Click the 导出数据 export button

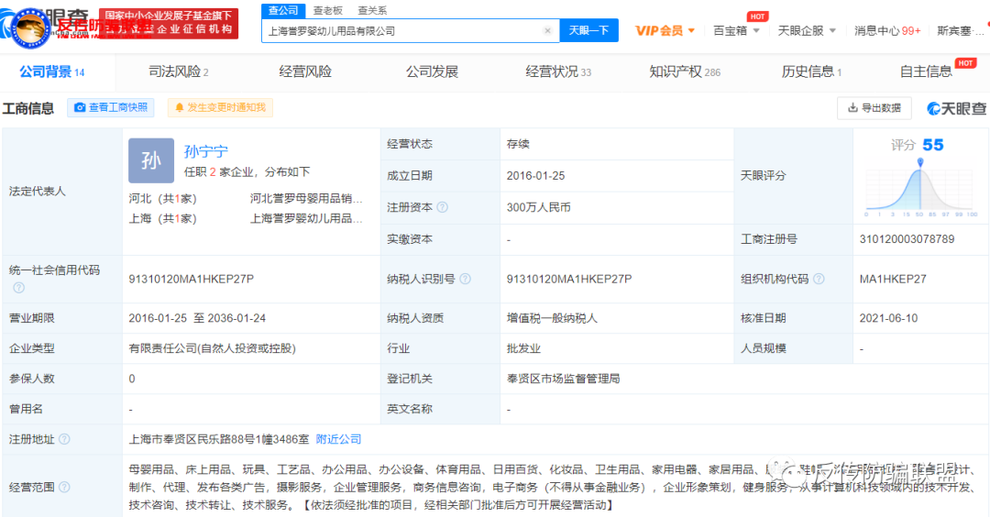point(874,108)
